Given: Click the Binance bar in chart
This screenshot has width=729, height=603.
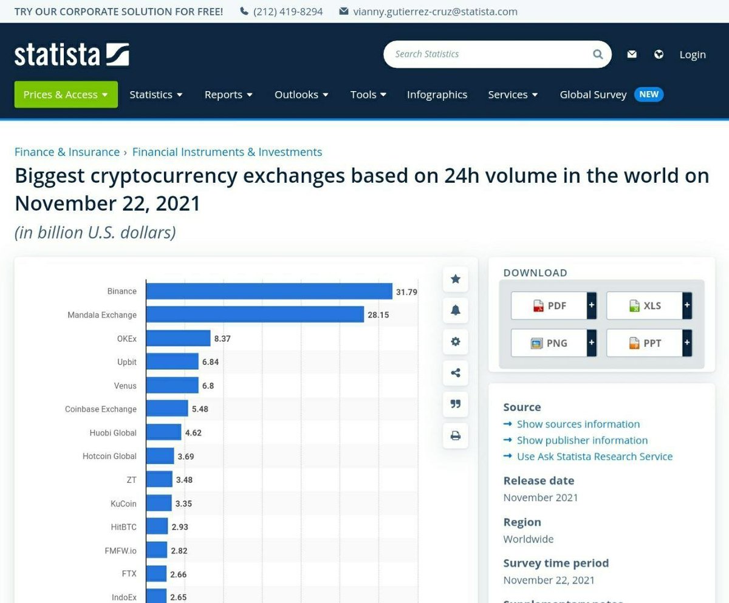Looking at the screenshot, I should point(269,291).
